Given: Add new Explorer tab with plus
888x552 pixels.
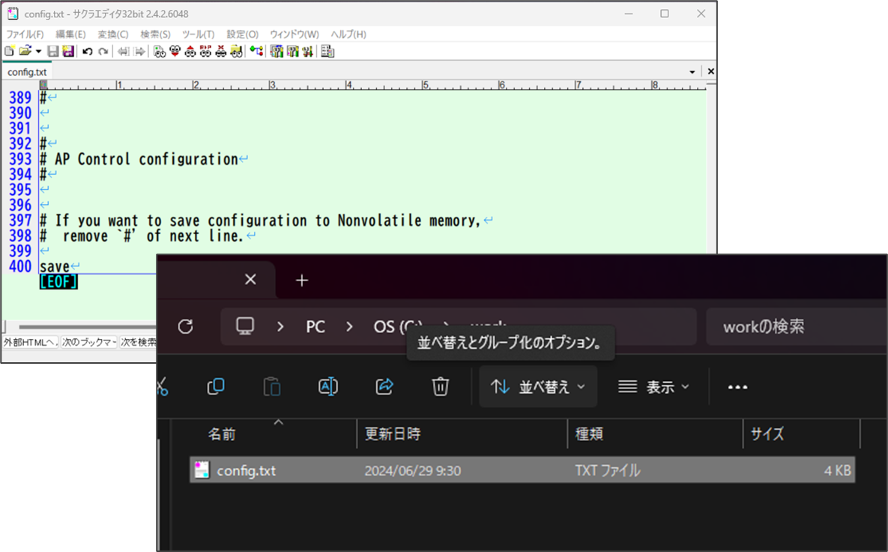Looking at the screenshot, I should coord(302,280).
